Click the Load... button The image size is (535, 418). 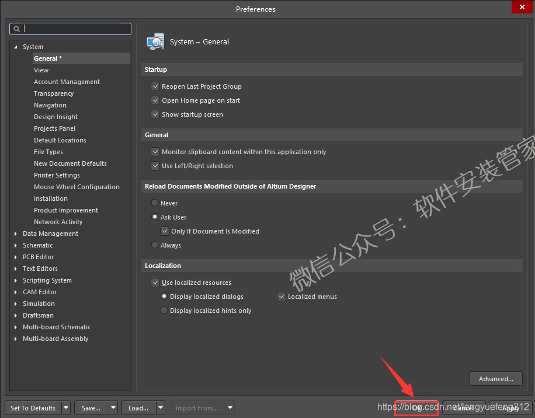tap(139, 407)
